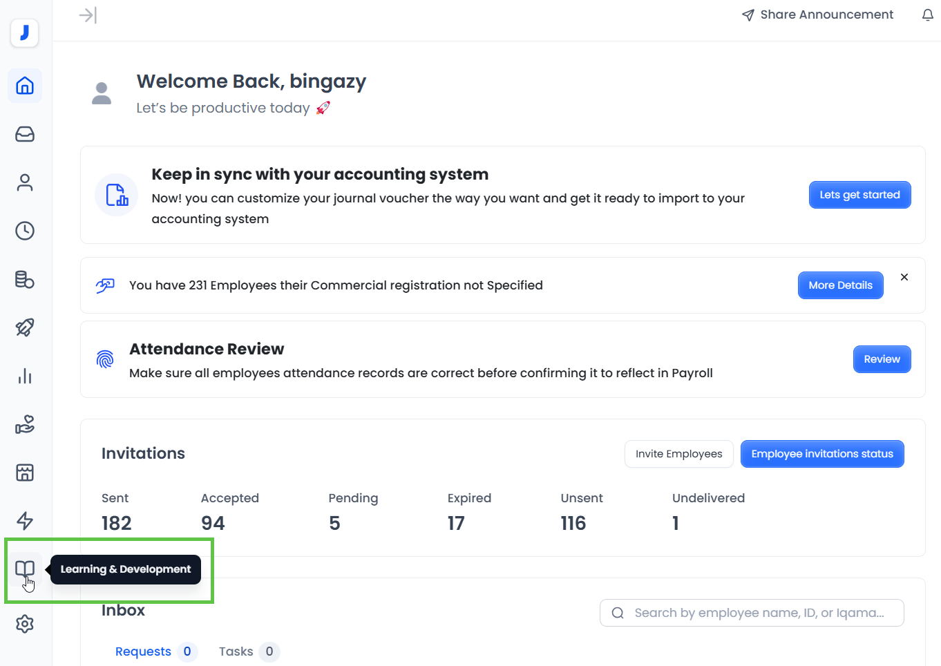Screen dimensions: 941x666
Task: Open the employees person icon in sidebar
Action: click(25, 182)
